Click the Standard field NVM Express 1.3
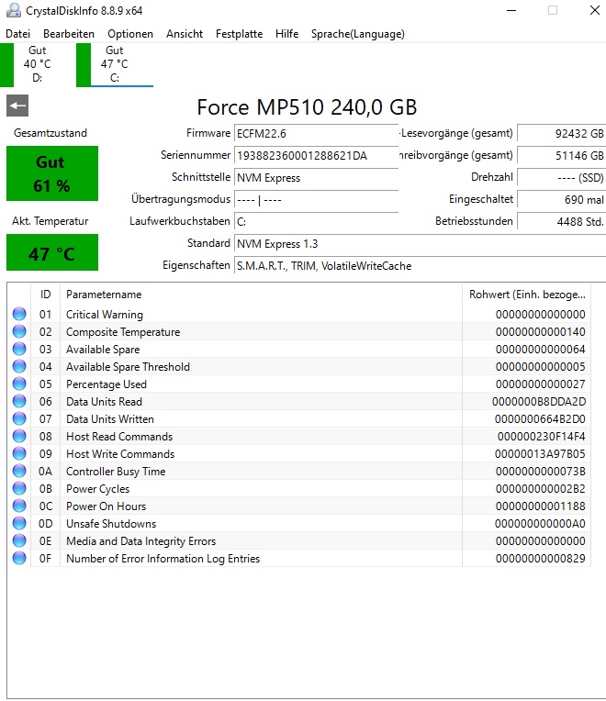This screenshot has width=606, height=701. [420, 244]
